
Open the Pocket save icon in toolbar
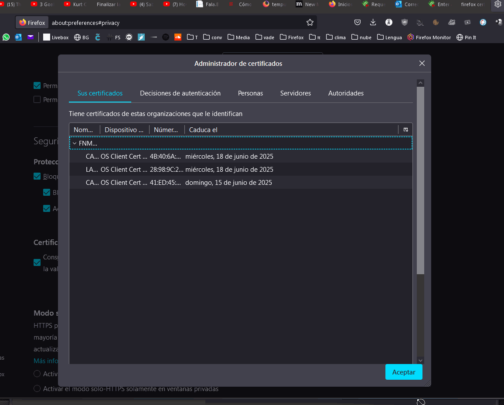[x=358, y=23]
